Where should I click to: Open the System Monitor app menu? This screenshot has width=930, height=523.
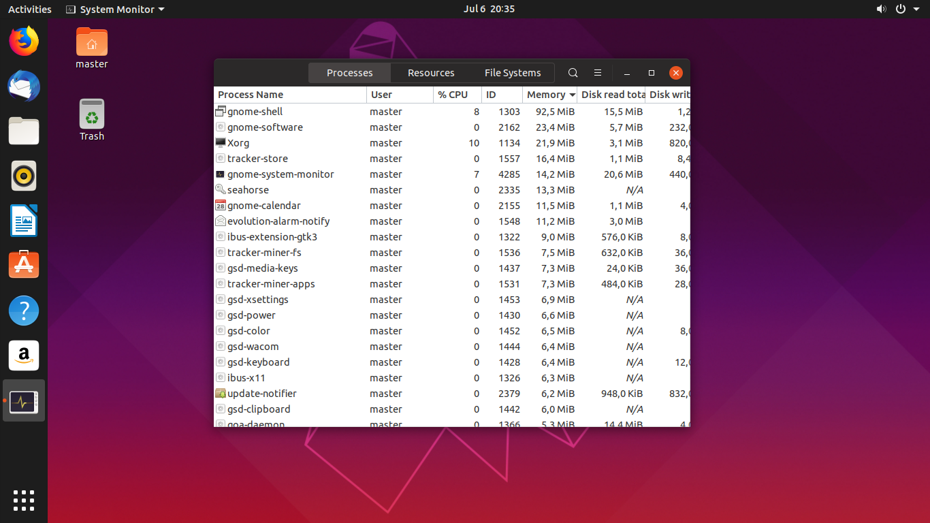pyautogui.click(x=114, y=9)
